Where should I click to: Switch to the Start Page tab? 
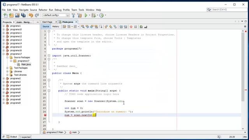[47, 22]
